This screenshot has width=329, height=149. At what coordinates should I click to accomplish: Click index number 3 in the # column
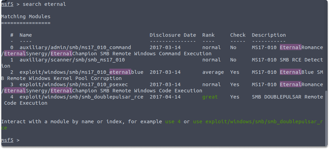[12, 84]
